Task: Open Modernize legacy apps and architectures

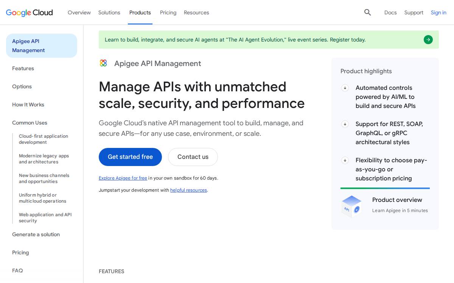Action: [x=44, y=159]
